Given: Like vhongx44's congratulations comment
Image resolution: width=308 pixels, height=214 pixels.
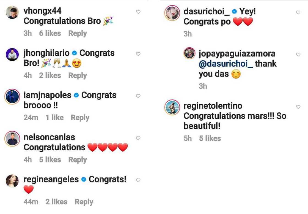Looking at the screenshot, I should (x=138, y=12).
